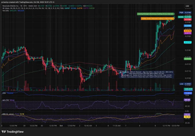Click the 0.0100 price scale value

pyautogui.click(x=188, y=78)
